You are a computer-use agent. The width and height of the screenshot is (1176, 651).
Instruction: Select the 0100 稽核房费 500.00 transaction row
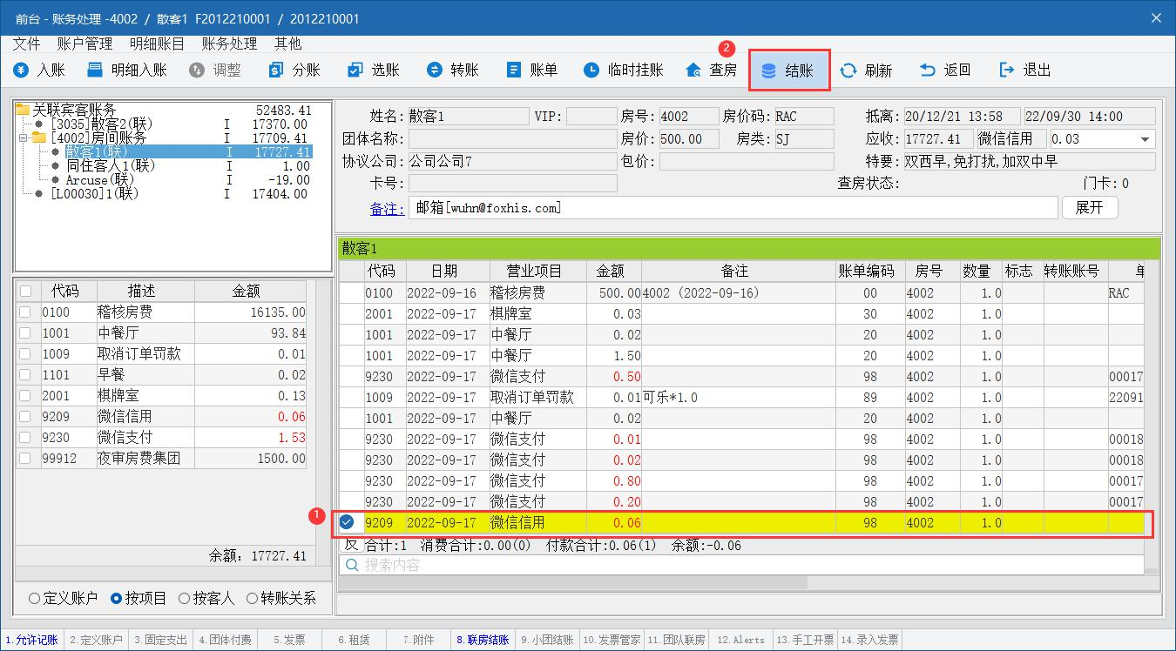pos(741,292)
